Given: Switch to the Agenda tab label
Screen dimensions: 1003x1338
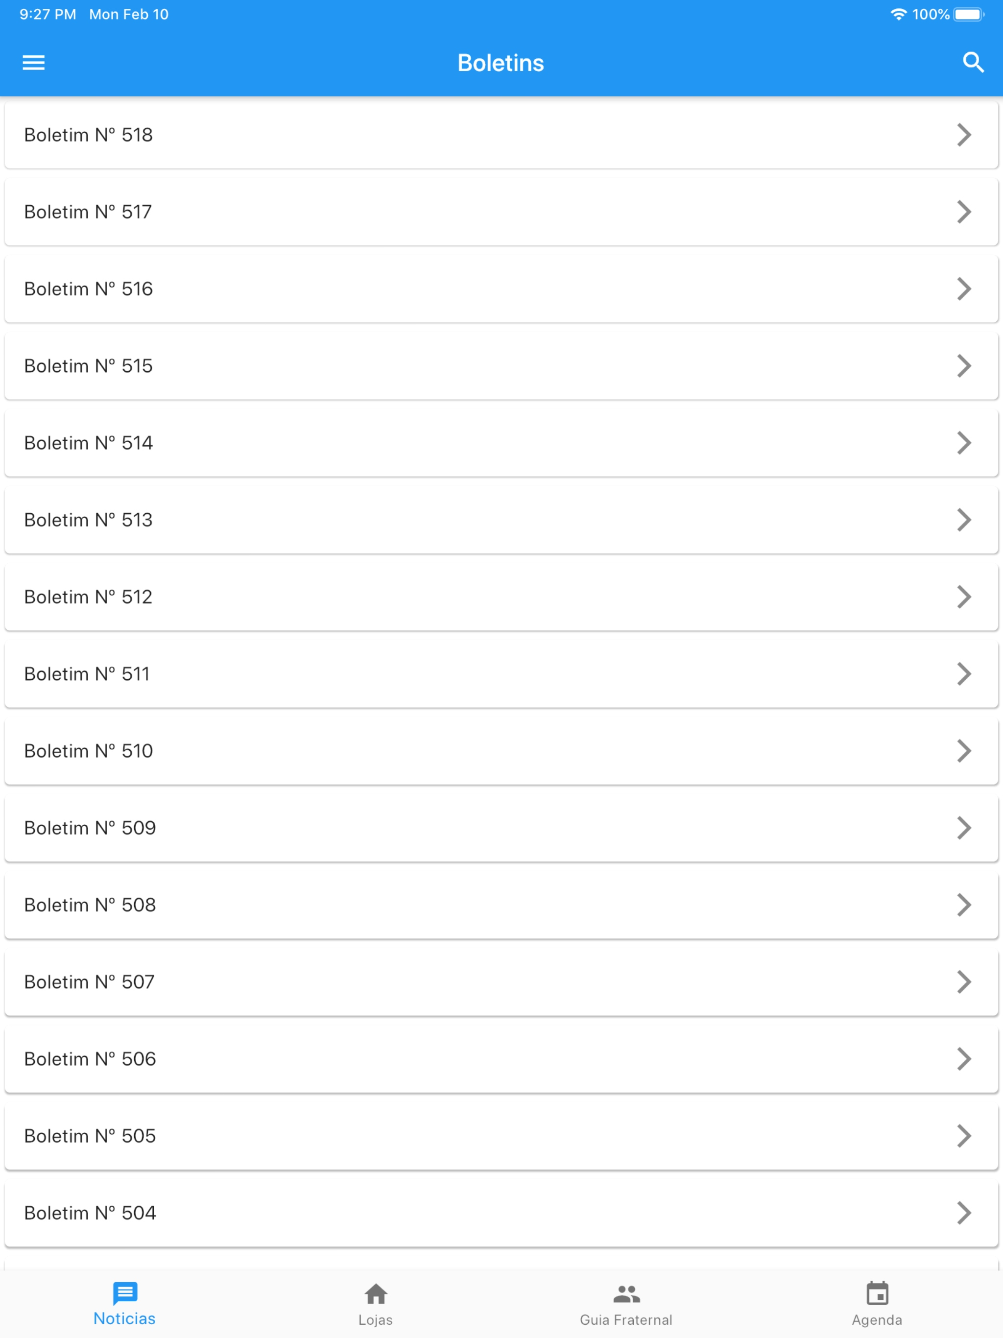Looking at the screenshot, I should point(877,1320).
